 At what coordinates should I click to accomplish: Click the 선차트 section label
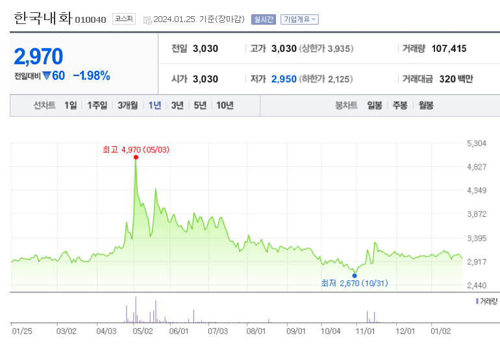point(44,105)
